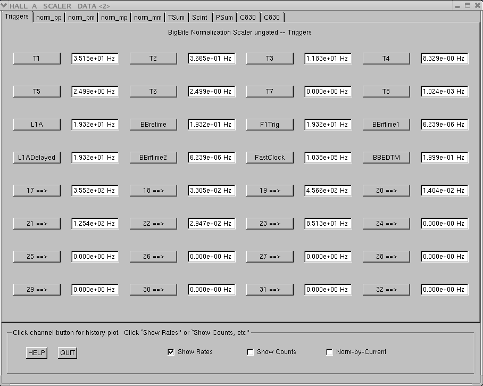Open channel 19 ==> history plot
Image resolution: width=483 pixels, height=386 pixels.
click(270, 191)
